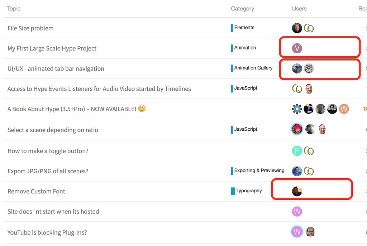Screen dimensions: 367x246
Task: Click the orange 'W' avatar on Book About Hype
Action: tap(344, 109)
